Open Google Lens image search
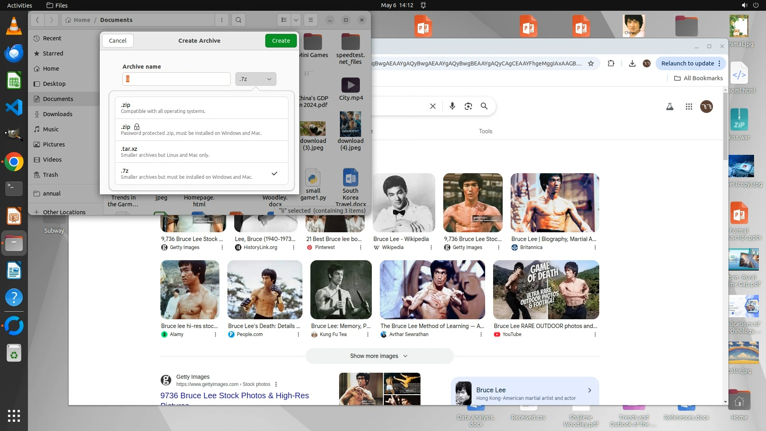The width and height of the screenshot is (766, 431). 468,106
